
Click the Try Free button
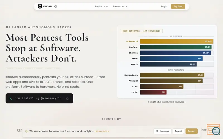point(178,6)
